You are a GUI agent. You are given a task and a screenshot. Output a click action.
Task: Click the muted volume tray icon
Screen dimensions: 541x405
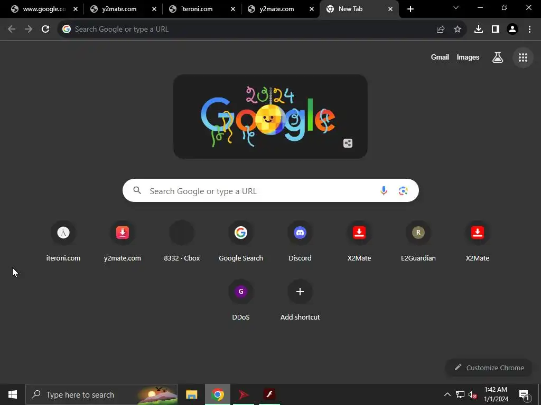click(473, 394)
